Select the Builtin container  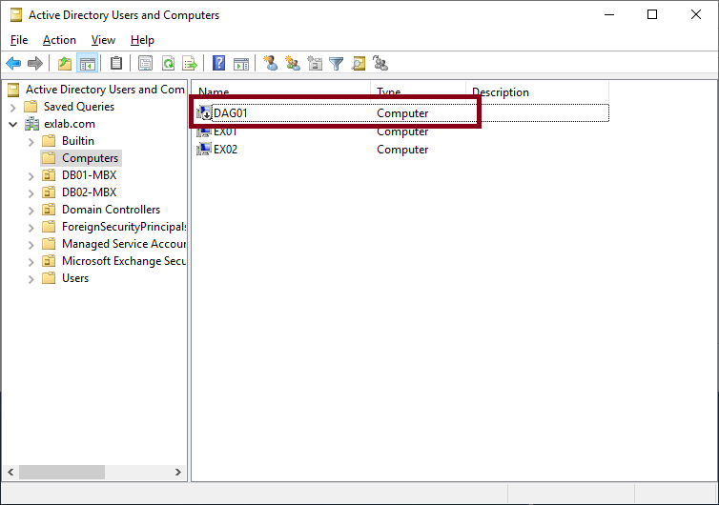78,141
